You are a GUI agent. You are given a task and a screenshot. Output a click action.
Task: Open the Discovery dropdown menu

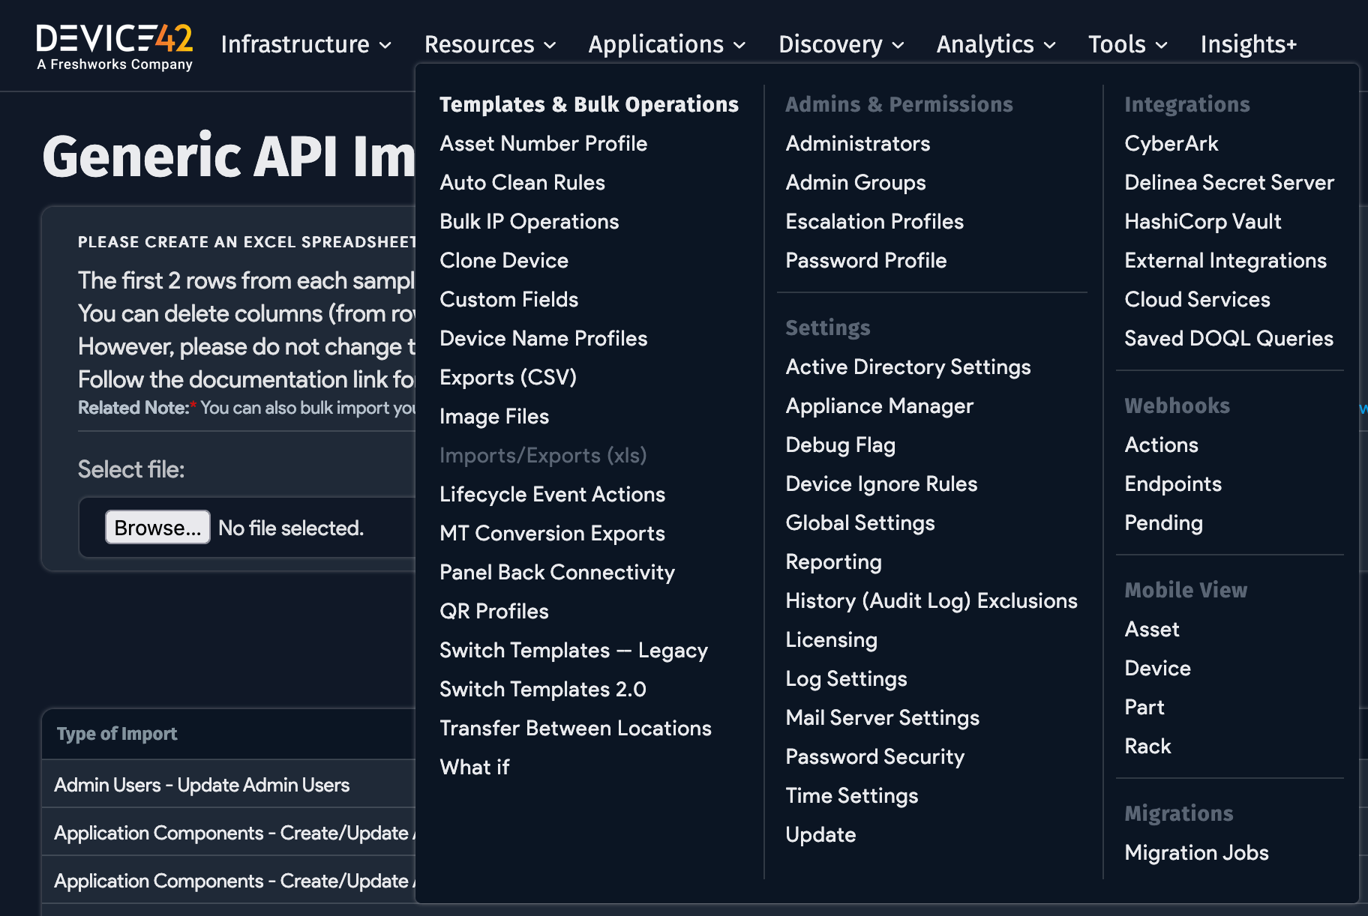point(841,45)
